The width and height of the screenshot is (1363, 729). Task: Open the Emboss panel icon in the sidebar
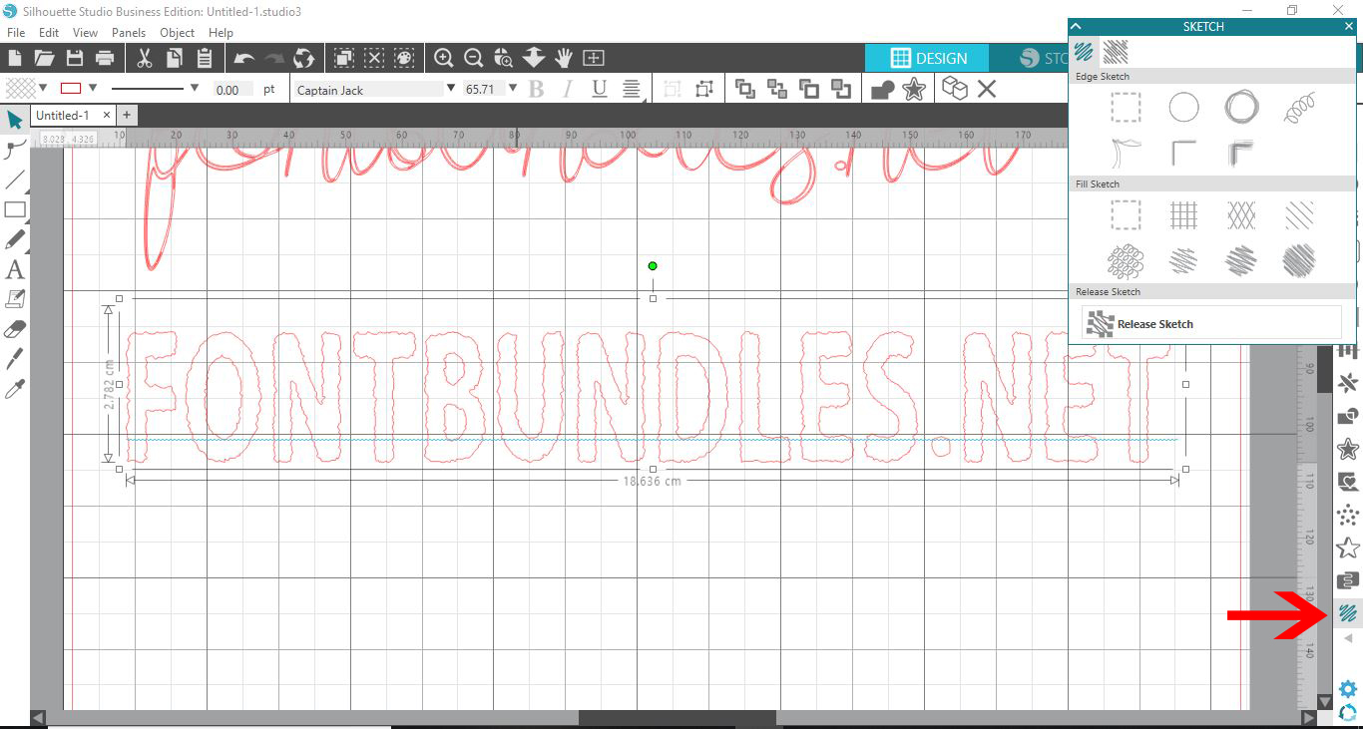pyautogui.click(x=1347, y=580)
